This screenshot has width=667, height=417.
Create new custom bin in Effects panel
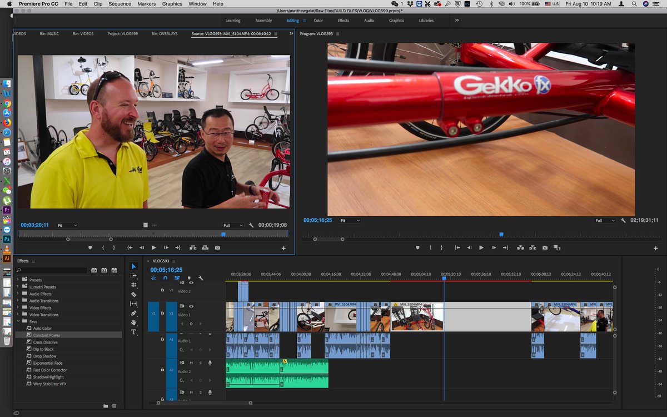click(106, 406)
